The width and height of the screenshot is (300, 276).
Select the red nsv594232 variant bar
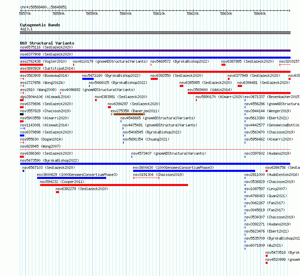(114, 185)
